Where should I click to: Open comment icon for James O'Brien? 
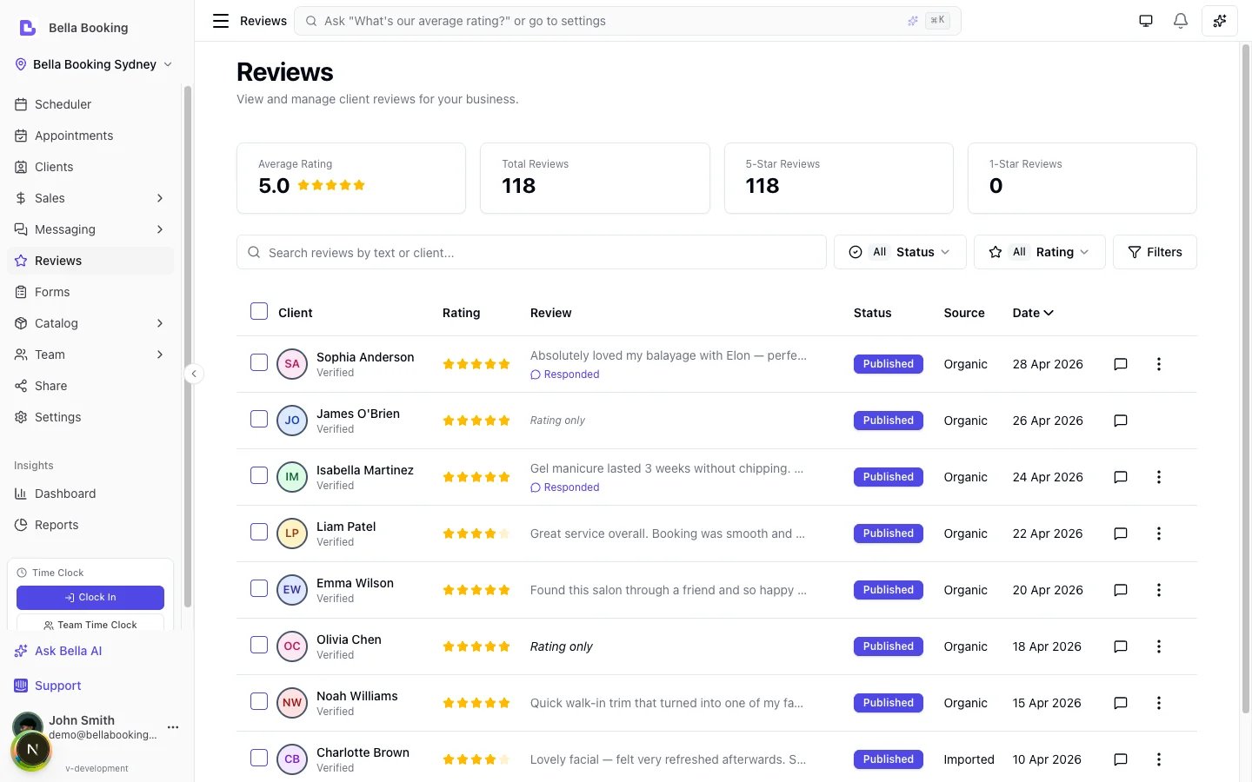1121,421
